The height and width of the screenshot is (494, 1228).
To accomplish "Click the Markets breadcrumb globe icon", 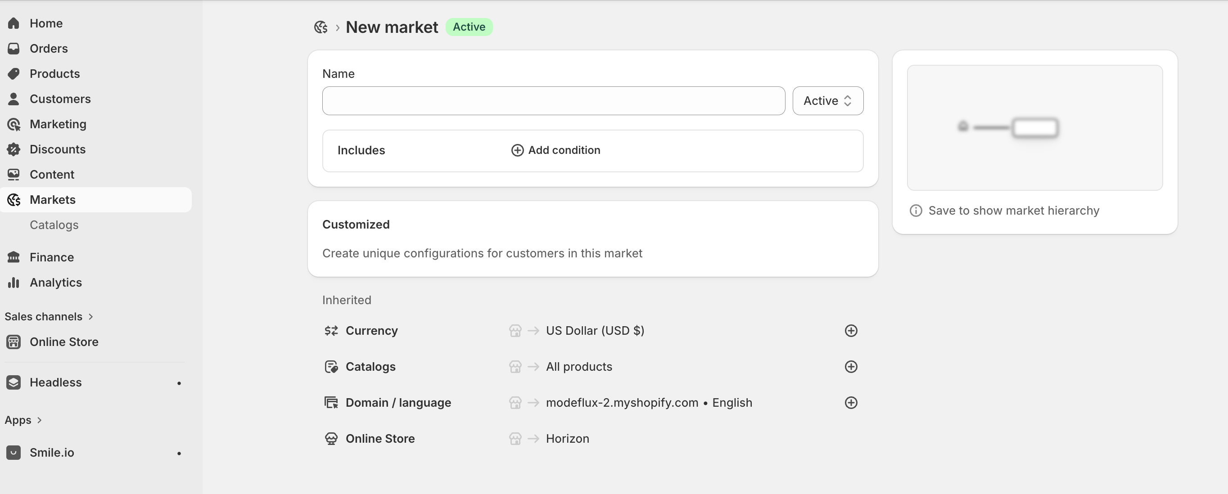I will tap(321, 27).
